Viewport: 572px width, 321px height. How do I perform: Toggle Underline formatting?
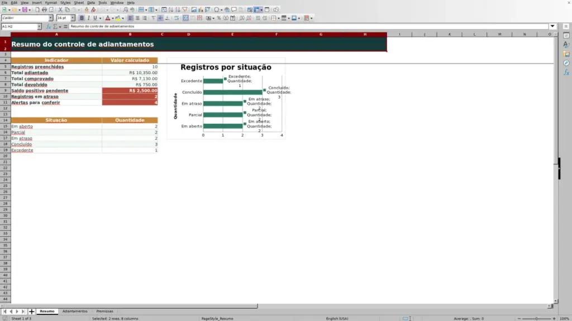point(95,18)
